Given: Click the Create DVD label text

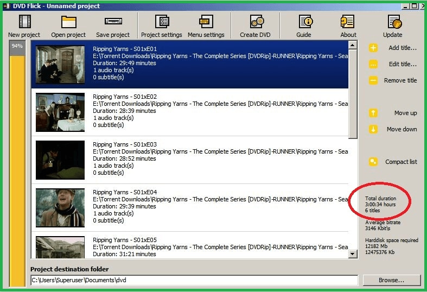Looking at the screenshot, I should [x=255, y=35].
